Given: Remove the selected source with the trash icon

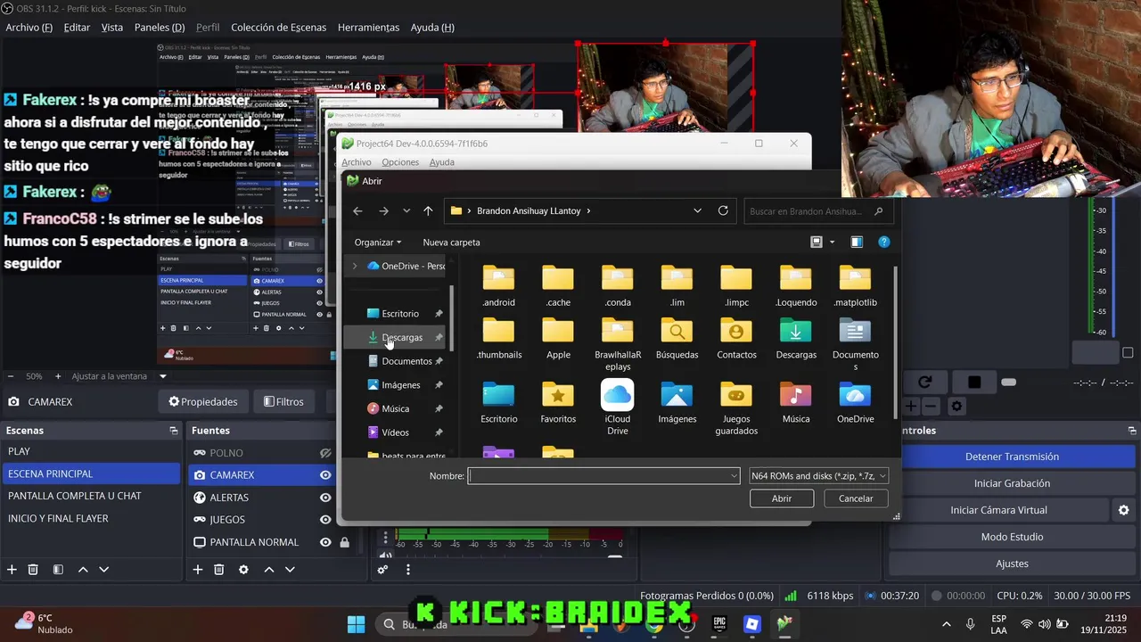Looking at the screenshot, I should (x=219, y=570).
